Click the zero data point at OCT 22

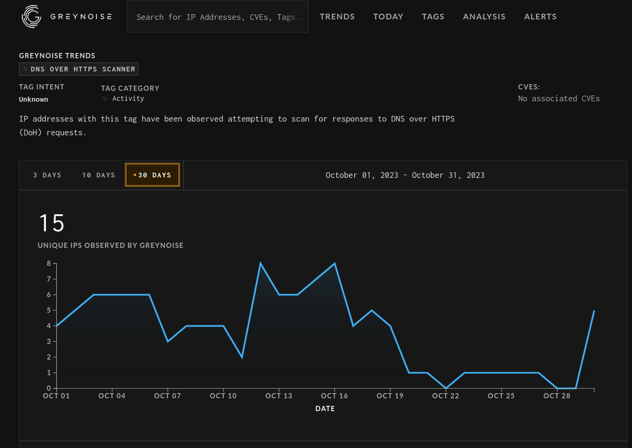click(x=446, y=388)
